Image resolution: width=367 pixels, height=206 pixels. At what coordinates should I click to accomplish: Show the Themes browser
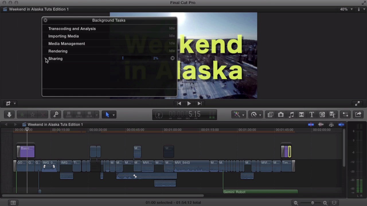point(332,115)
